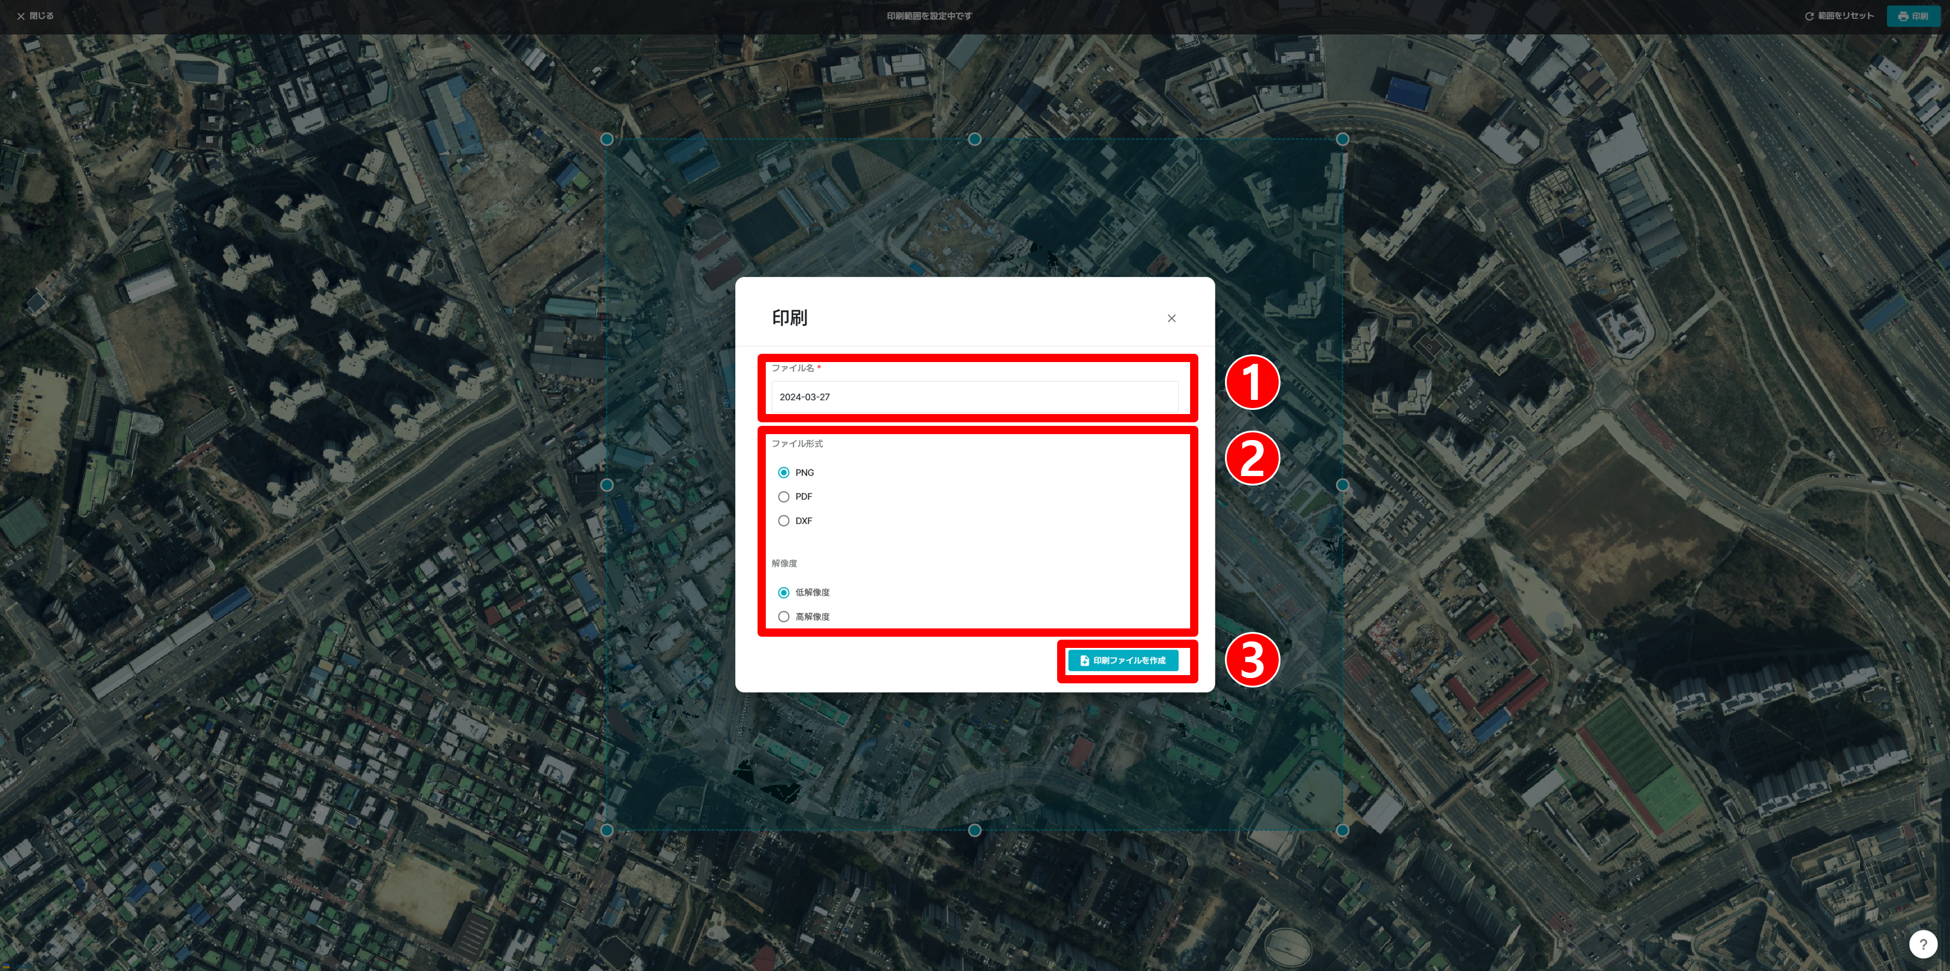
Task: Select the DXF file format option
Action: pos(784,521)
